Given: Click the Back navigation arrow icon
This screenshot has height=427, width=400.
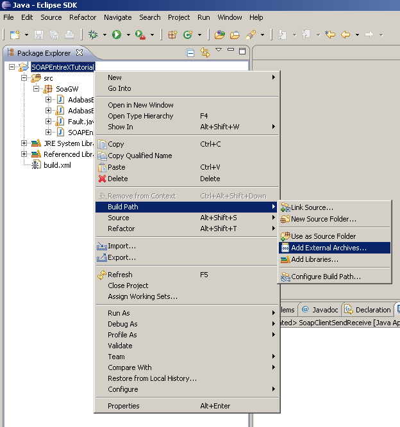Looking at the screenshot, I should click(x=346, y=35).
